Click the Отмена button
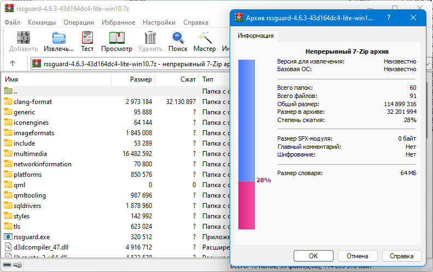 (x=358, y=256)
